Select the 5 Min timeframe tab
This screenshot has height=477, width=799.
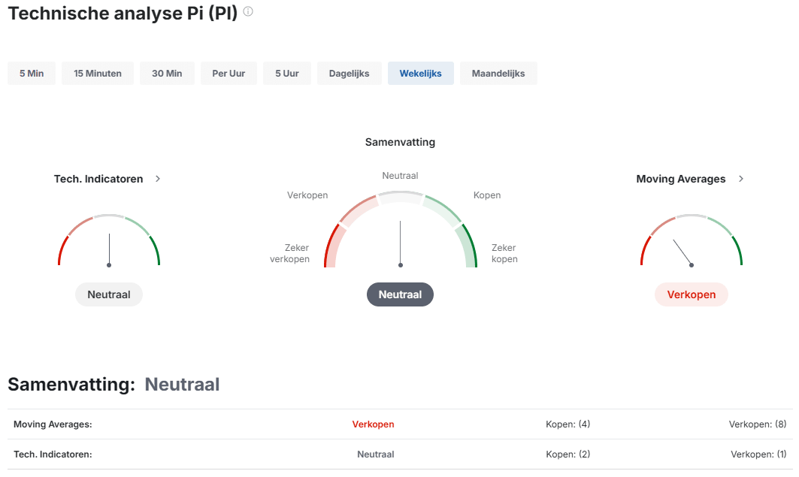pyautogui.click(x=32, y=74)
